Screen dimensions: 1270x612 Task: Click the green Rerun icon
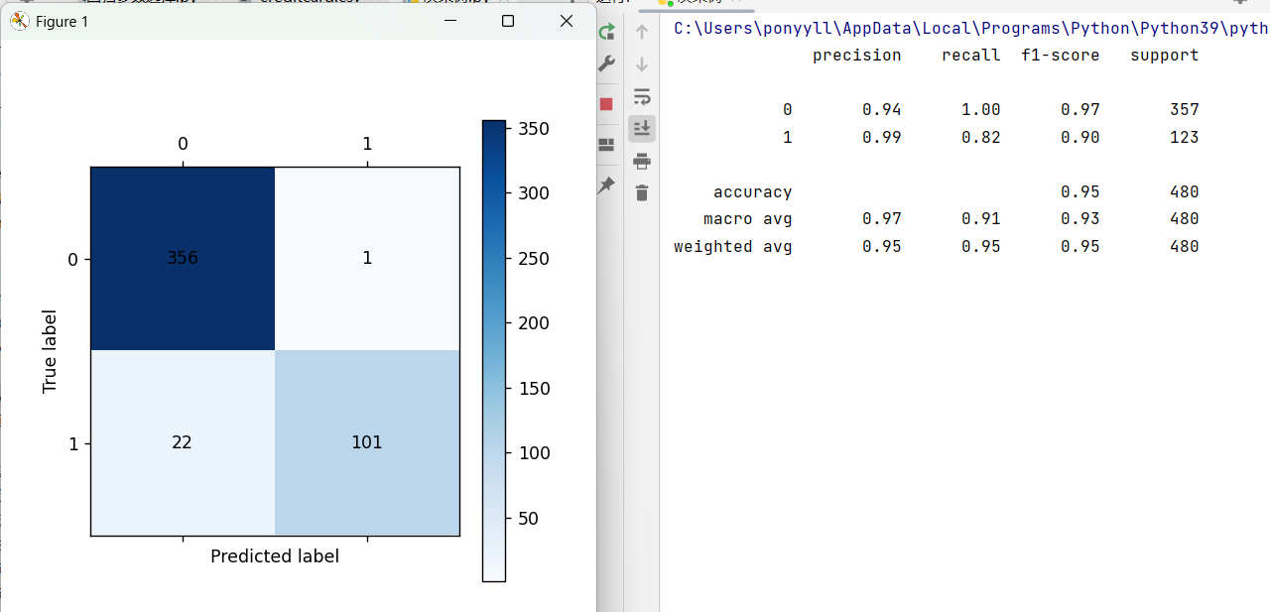(x=606, y=32)
